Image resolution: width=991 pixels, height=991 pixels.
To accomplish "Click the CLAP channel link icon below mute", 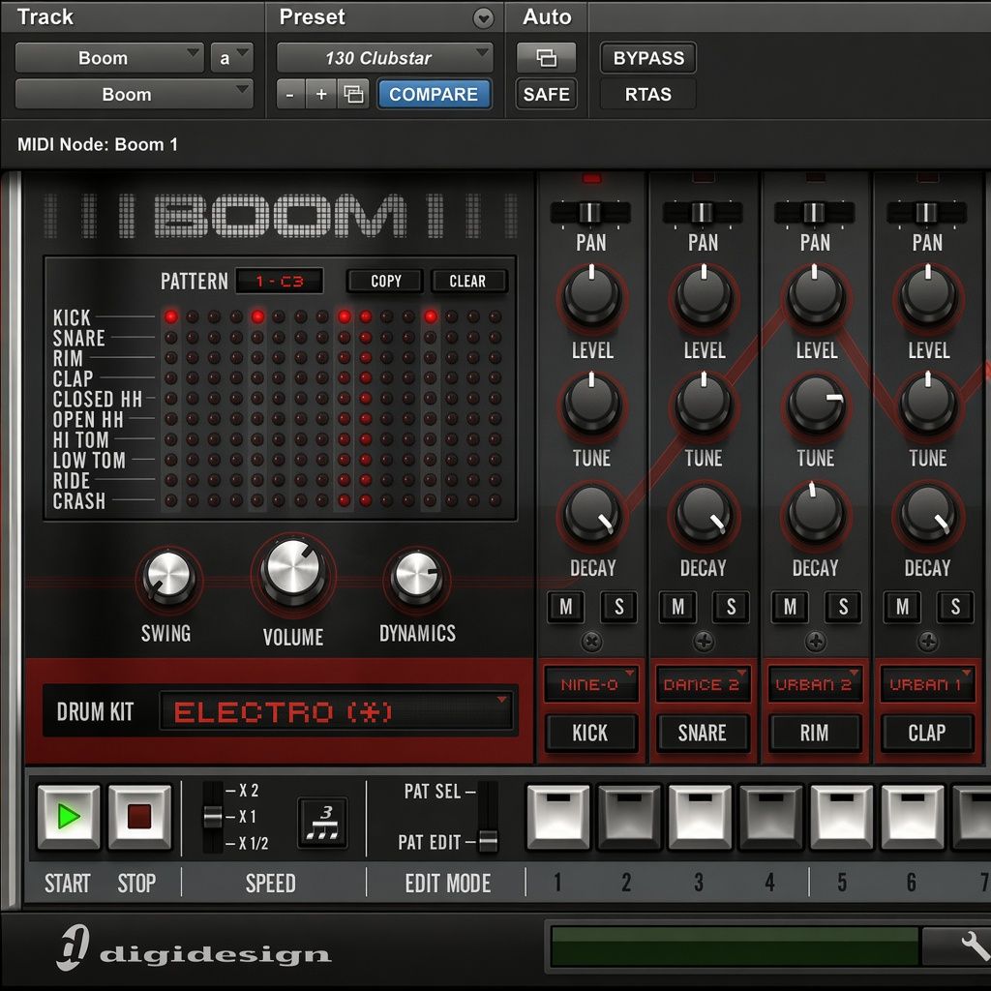I will point(928,642).
